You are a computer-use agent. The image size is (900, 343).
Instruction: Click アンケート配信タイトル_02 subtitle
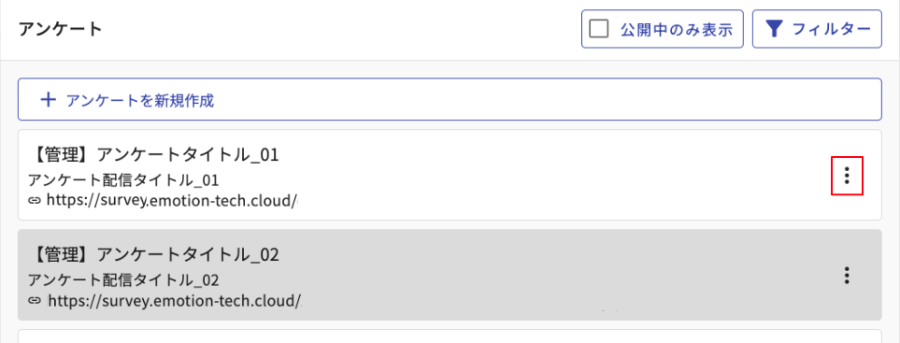pyautogui.click(x=123, y=279)
